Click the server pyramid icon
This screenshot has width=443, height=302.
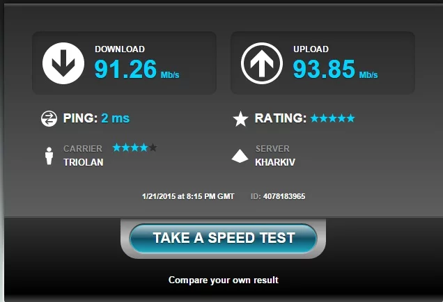point(240,156)
